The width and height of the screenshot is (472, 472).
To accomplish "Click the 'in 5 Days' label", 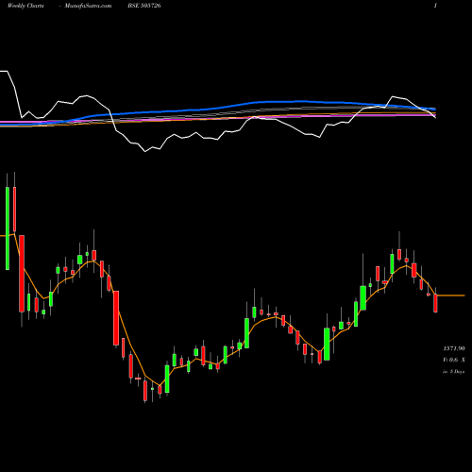I will click(x=453, y=372).
